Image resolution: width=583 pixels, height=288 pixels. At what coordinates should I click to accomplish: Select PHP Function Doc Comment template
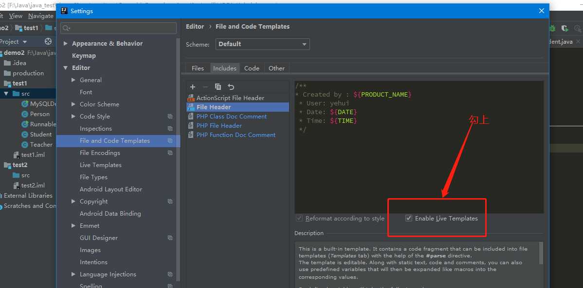pyautogui.click(x=236, y=135)
